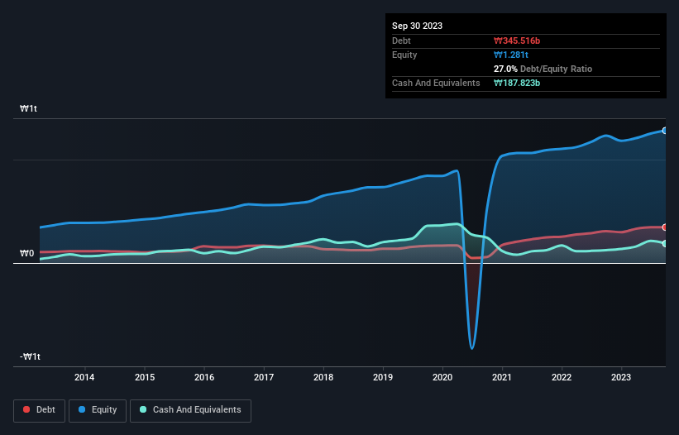Image resolution: width=679 pixels, height=435 pixels.
Task: Click the 2014 x-axis label
Action: click(x=84, y=377)
